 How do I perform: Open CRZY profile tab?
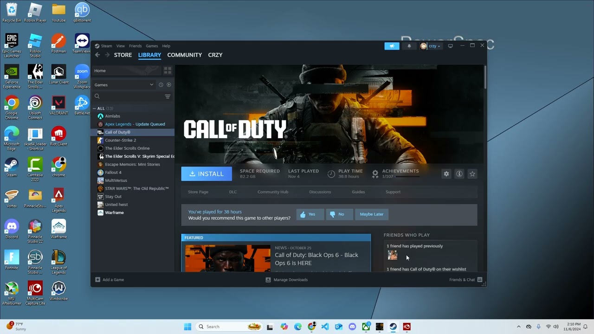pyautogui.click(x=215, y=55)
